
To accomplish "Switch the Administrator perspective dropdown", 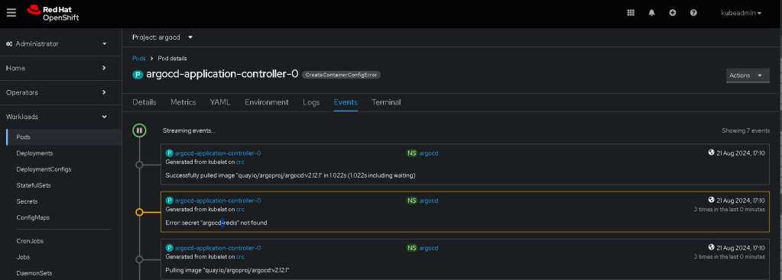I will 57,43.
